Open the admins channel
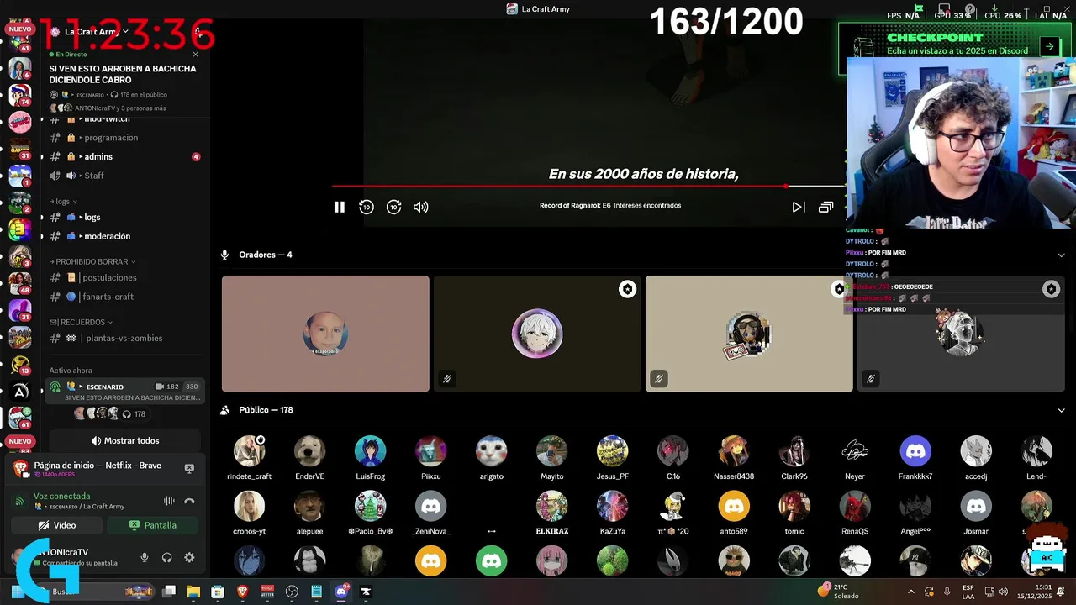Image resolution: width=1076 pixels, height=605 pixels. point(98,156)
